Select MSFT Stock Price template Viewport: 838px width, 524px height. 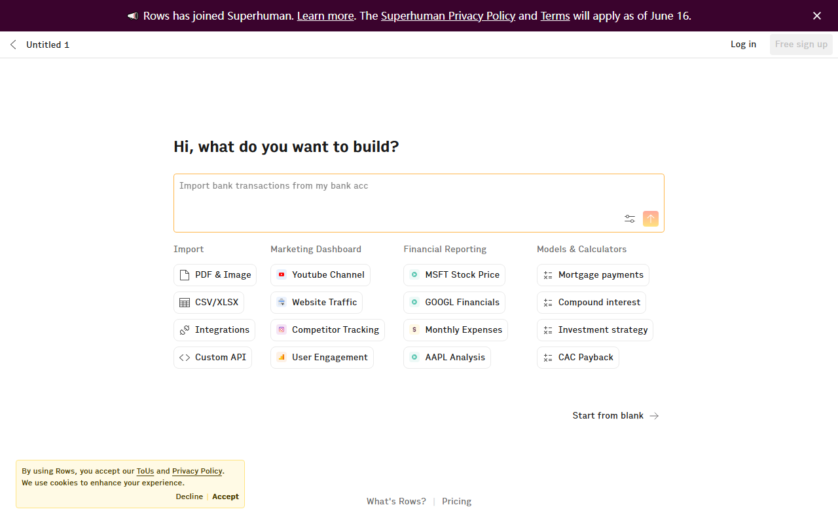[x=454, y=275]
